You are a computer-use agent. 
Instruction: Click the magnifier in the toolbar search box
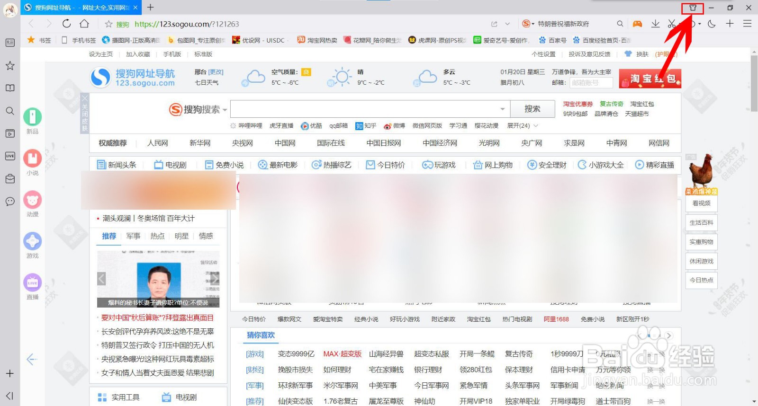620,24
